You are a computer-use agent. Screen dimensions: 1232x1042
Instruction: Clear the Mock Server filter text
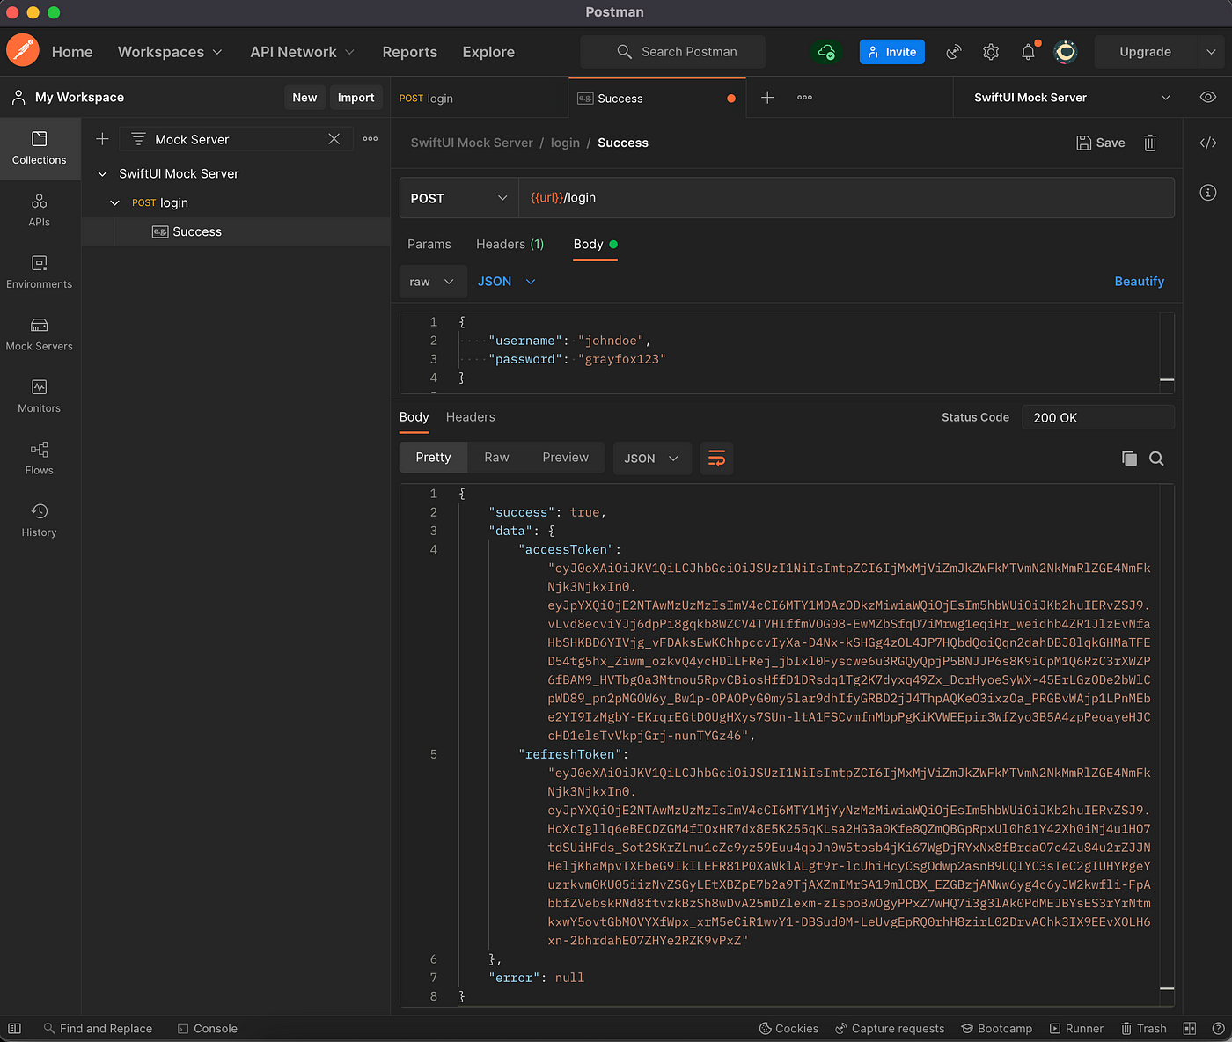[x=334, y=139]
